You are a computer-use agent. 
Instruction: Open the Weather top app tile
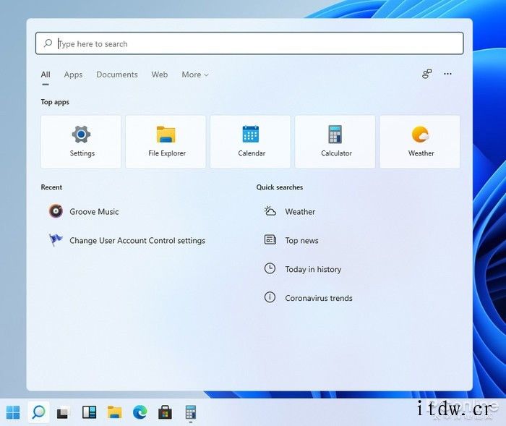click(x=420, y=142)
